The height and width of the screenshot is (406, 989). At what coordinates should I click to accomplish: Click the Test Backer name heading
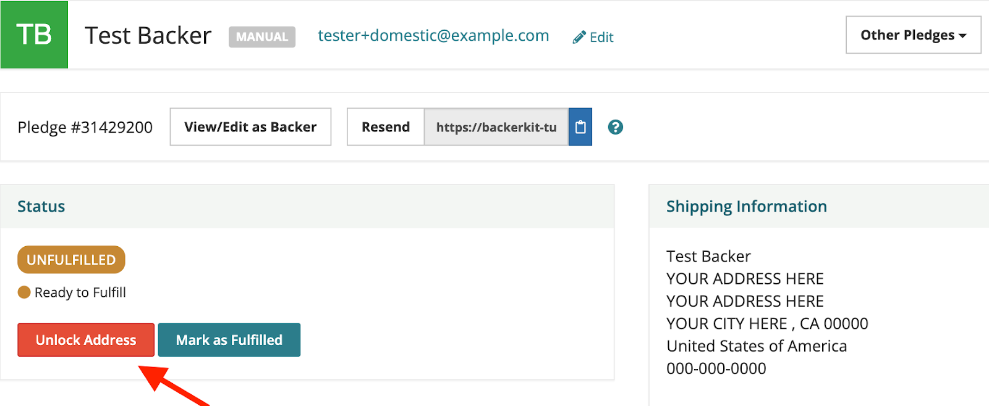tap(148, 36)
